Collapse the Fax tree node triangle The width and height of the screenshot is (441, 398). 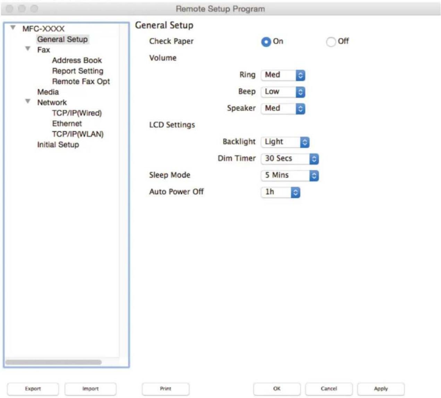pyautogui.click(x=28, y=49)
